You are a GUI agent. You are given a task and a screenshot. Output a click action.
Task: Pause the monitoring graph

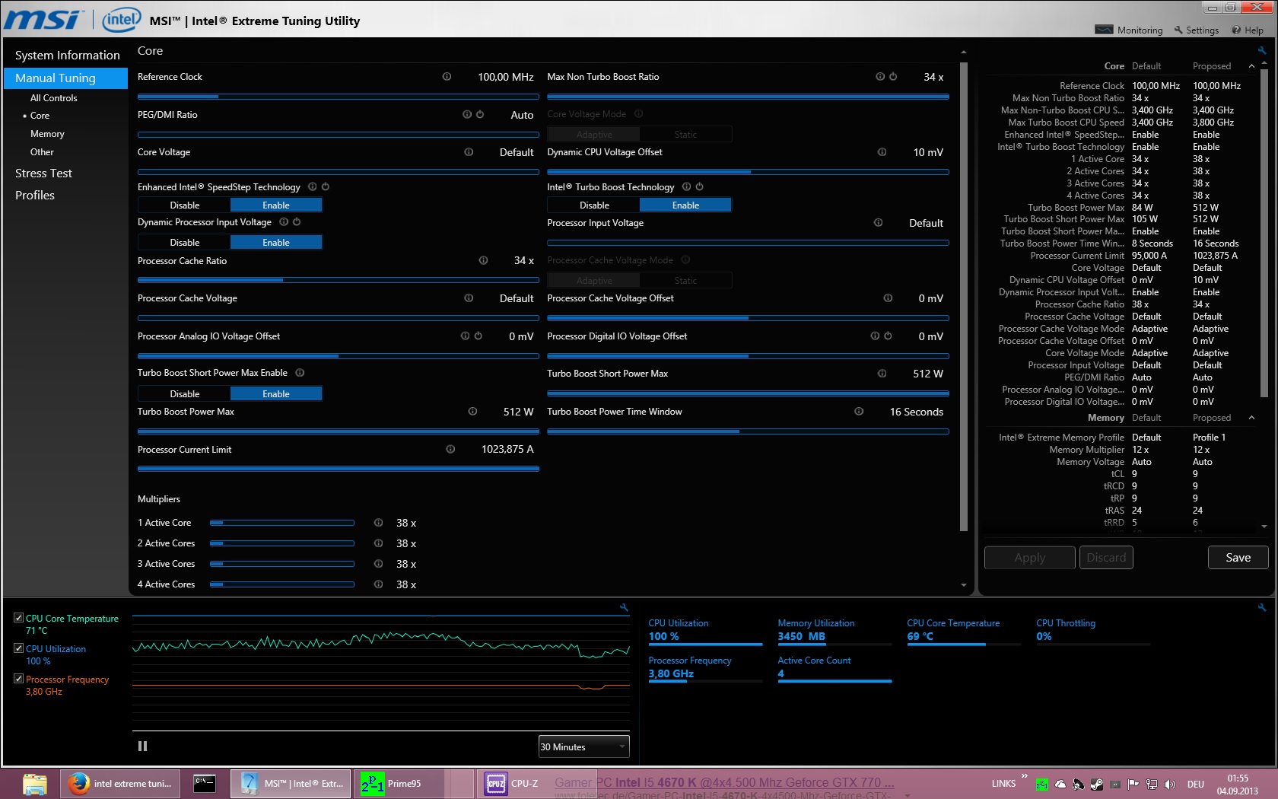point(142,746)
